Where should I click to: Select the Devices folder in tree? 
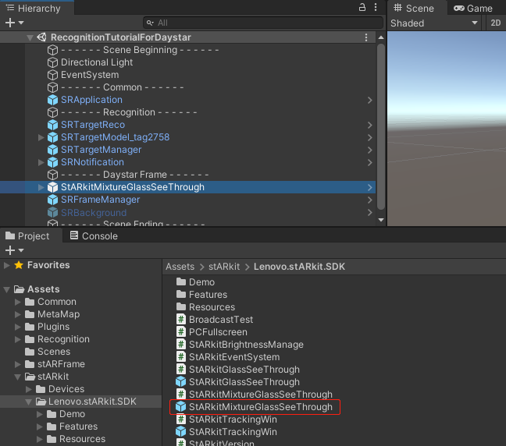coord(66,389)
